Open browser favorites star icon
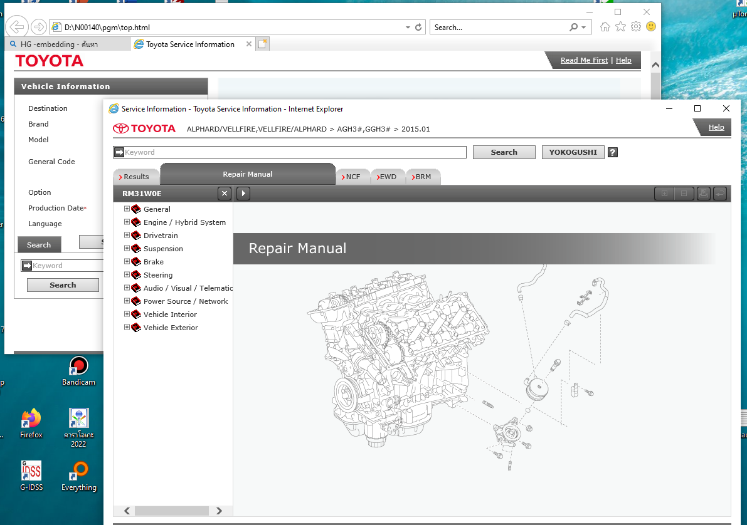The height and width of the screenshot is (525, 747). [x=620, y=27]
